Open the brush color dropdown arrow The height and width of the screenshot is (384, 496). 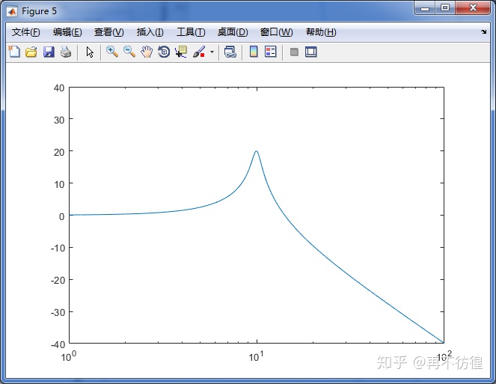pyautogui.click(x=212, y=52)
